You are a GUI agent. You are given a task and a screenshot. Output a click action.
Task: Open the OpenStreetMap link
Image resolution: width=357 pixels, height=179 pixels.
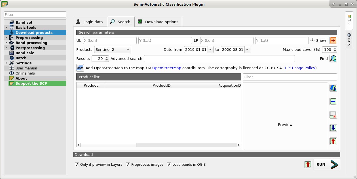pos(167,68)
